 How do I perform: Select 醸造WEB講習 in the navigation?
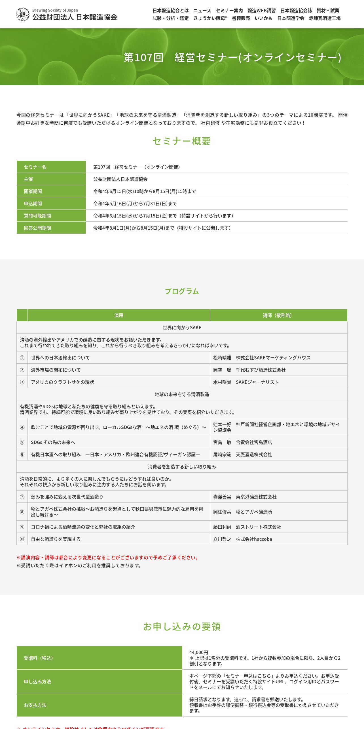[262, 11]
